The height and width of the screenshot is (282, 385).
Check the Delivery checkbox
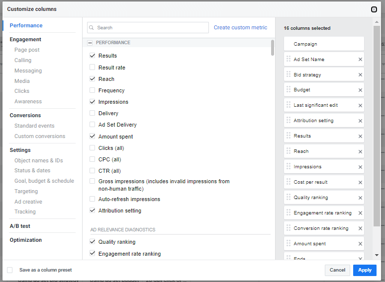click(93, 113)
